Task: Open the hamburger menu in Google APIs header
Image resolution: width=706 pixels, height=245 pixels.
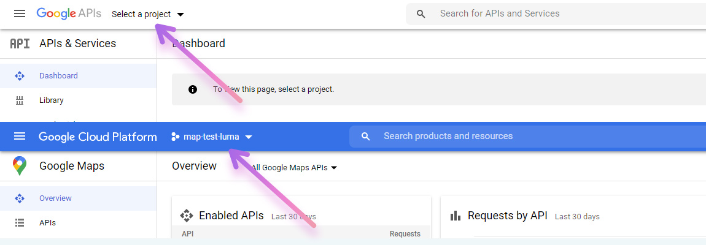Action: pyautogui.click(x=20, y=13)
